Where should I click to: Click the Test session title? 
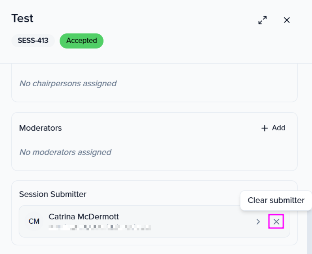pos(22,19)
